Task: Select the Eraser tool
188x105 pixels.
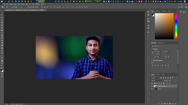Action: click(x=2, y=41)
